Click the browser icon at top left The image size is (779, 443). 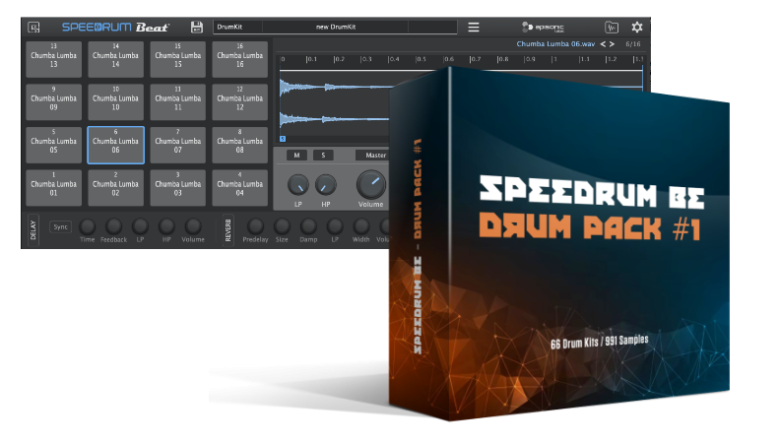(34, 27)
